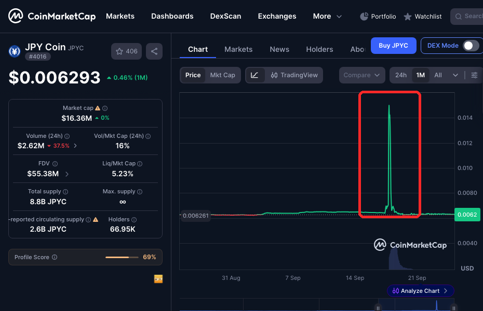Open the Dashboards menu

172,16
